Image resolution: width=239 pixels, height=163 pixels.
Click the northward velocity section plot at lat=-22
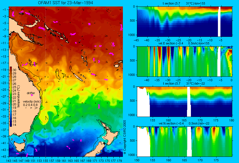184,142
